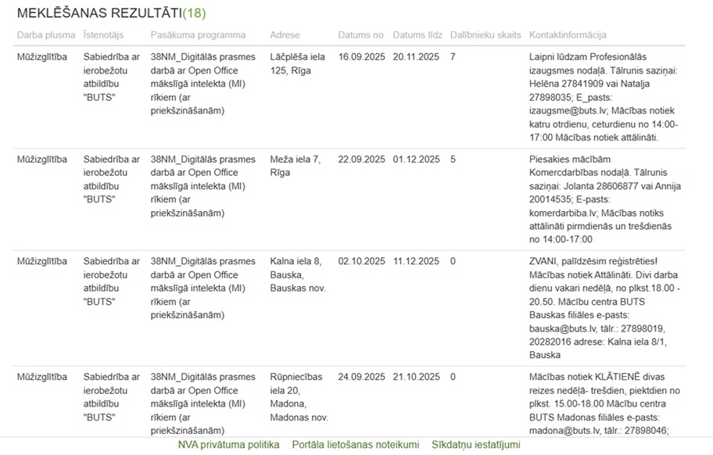The height and width of the screenshot is (455, 713).
Task: Click the BUTS provider in Meža iela row
Action: coord(111,179)
